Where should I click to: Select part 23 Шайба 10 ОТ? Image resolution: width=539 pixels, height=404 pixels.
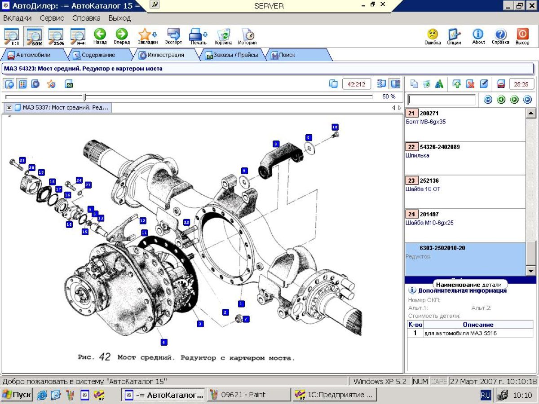tap(465, 192)
